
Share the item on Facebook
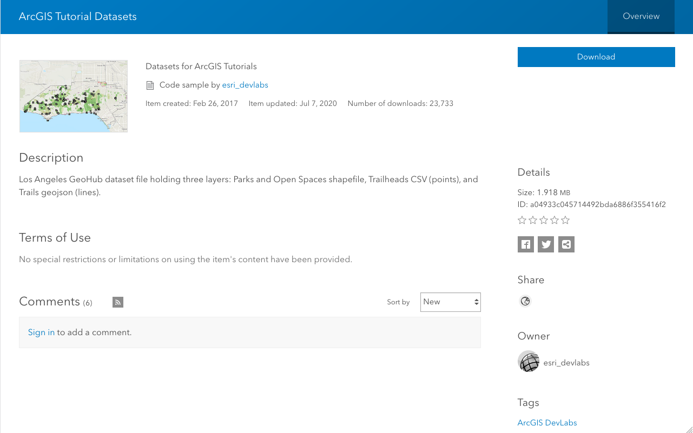click(x=525, y=244)
